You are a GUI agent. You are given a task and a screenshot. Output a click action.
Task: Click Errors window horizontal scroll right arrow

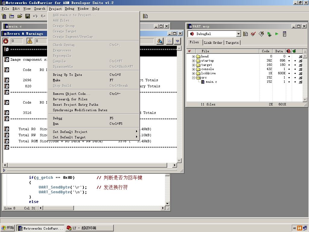174,165
